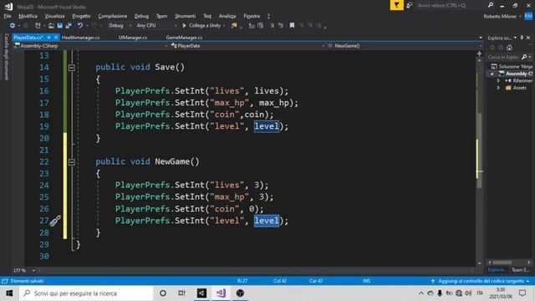Image resolution: width=535 pixels, height=301 pixels.
Task: Collapse the Save() method outline box
Action: (72, 68)
